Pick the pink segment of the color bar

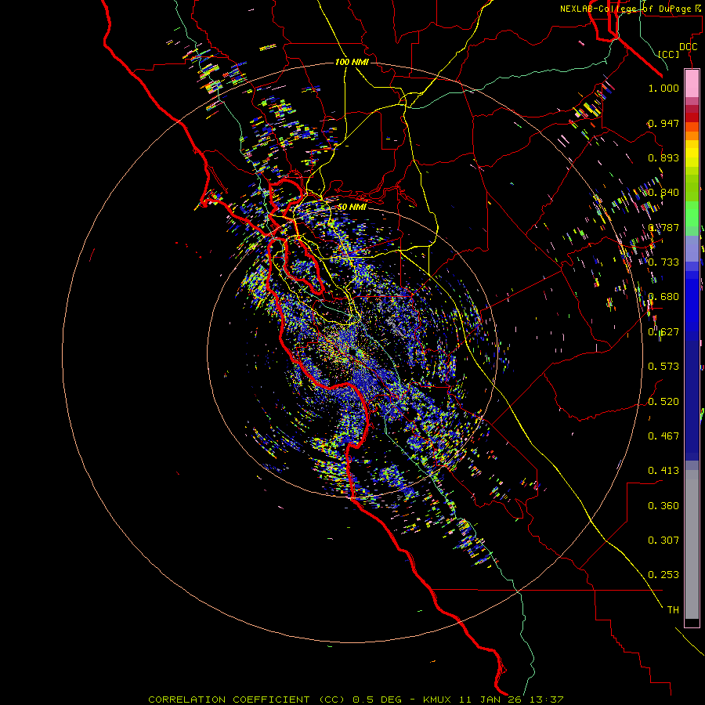click(x=692, y=84)
